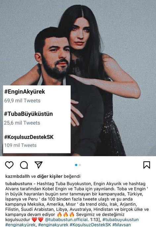Go to second carousel page dot
This screenshot has height=227, width=156.
(x=80, y=165)
